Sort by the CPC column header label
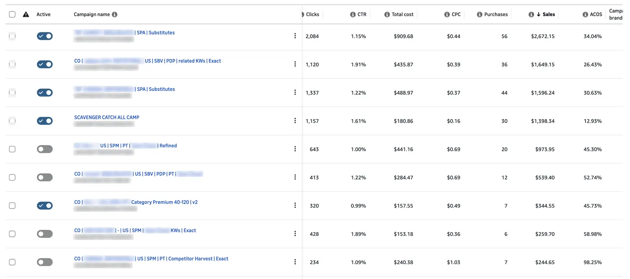 [456, 14]
